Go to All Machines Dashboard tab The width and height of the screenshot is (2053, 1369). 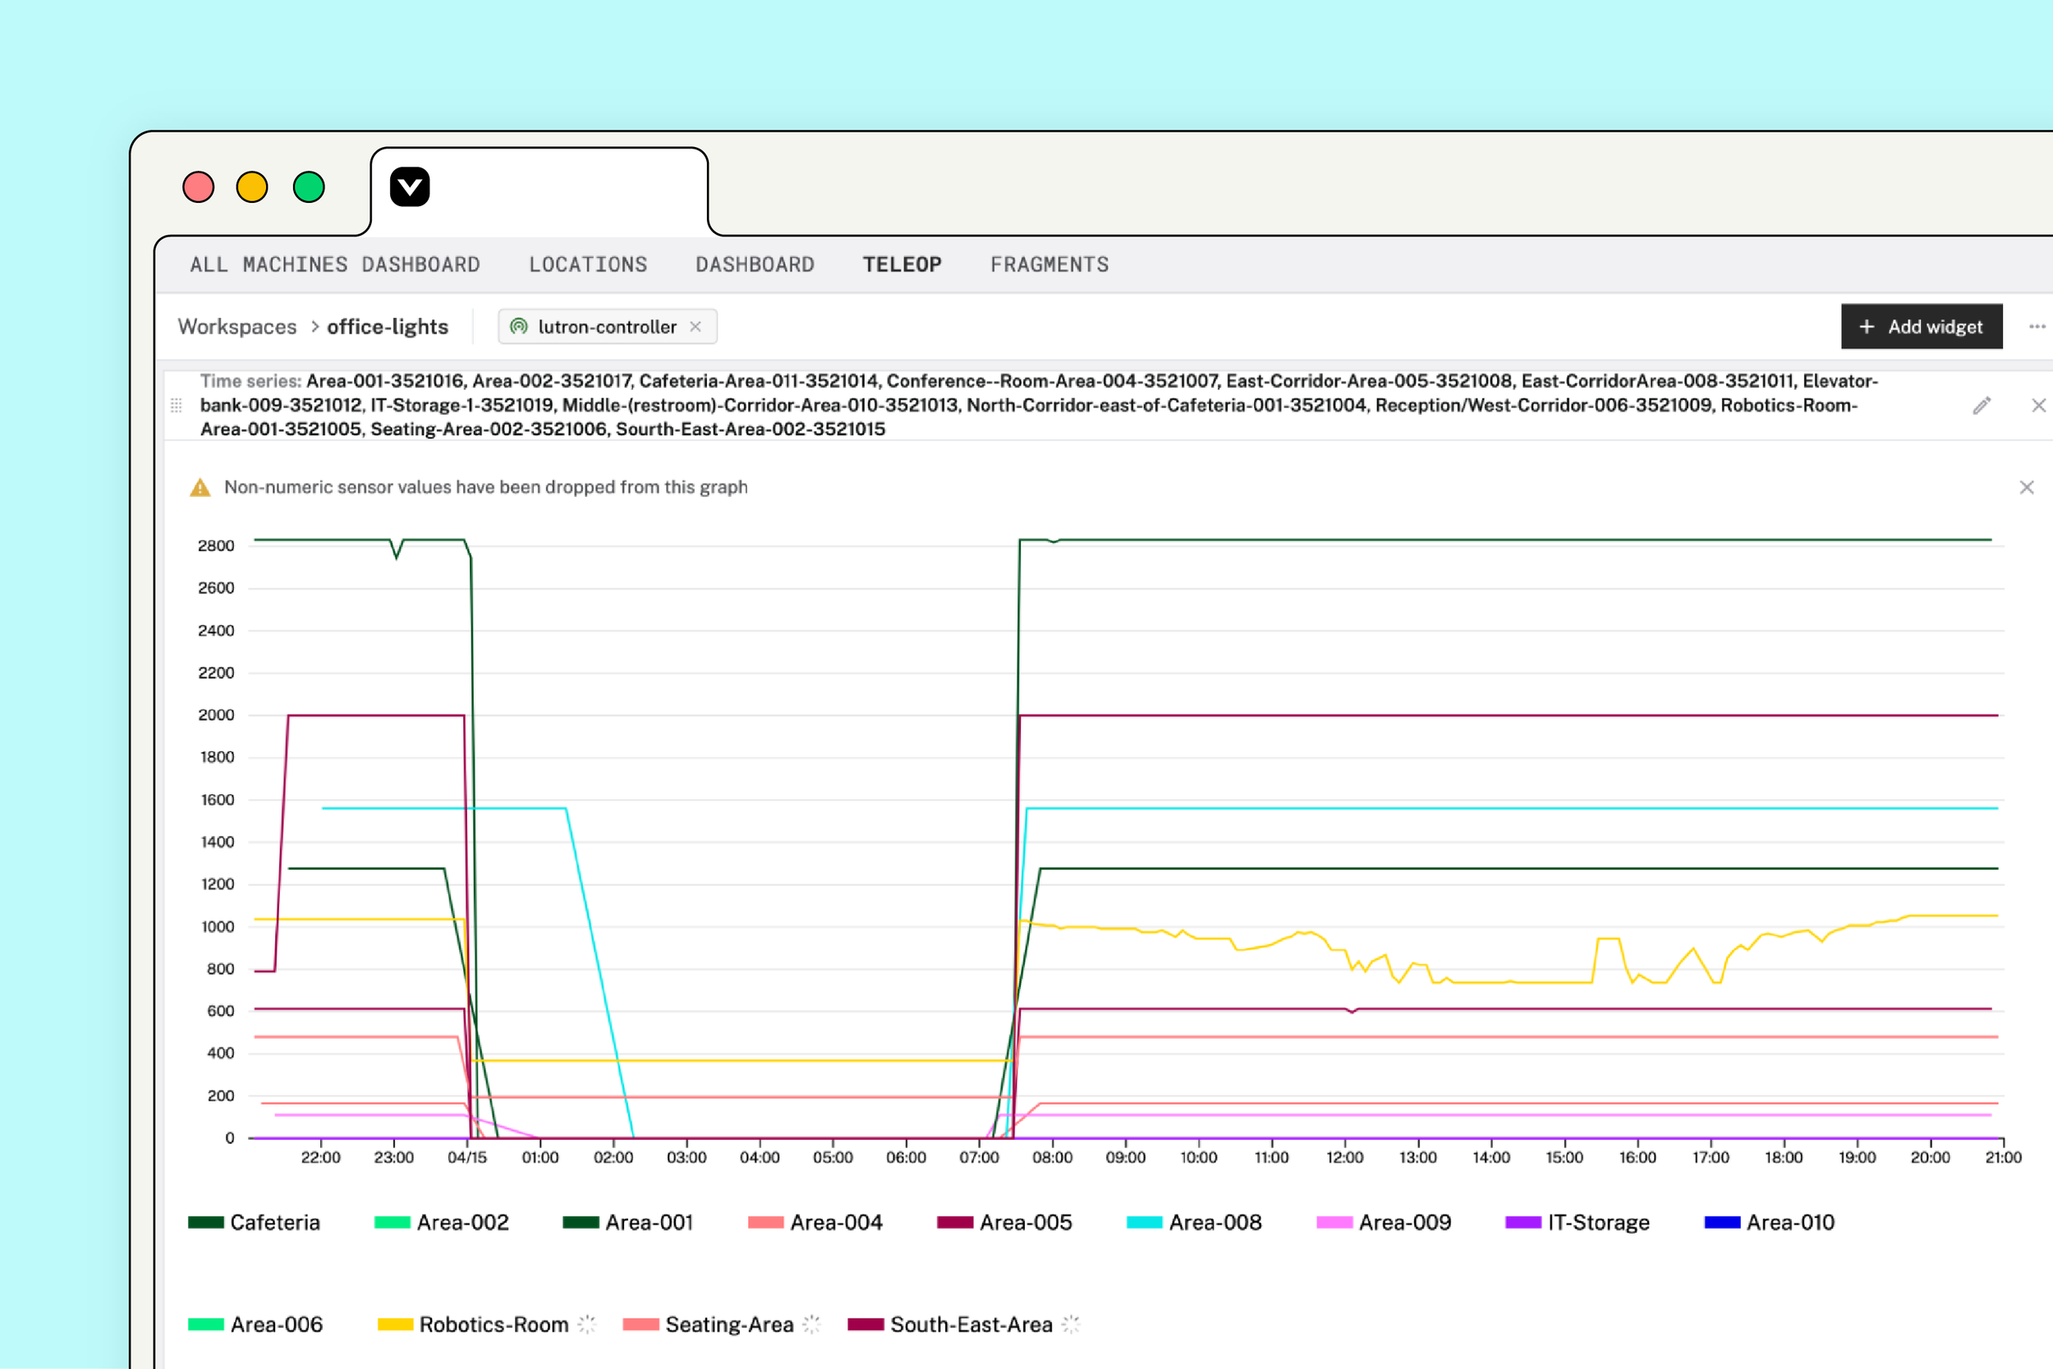335,264
